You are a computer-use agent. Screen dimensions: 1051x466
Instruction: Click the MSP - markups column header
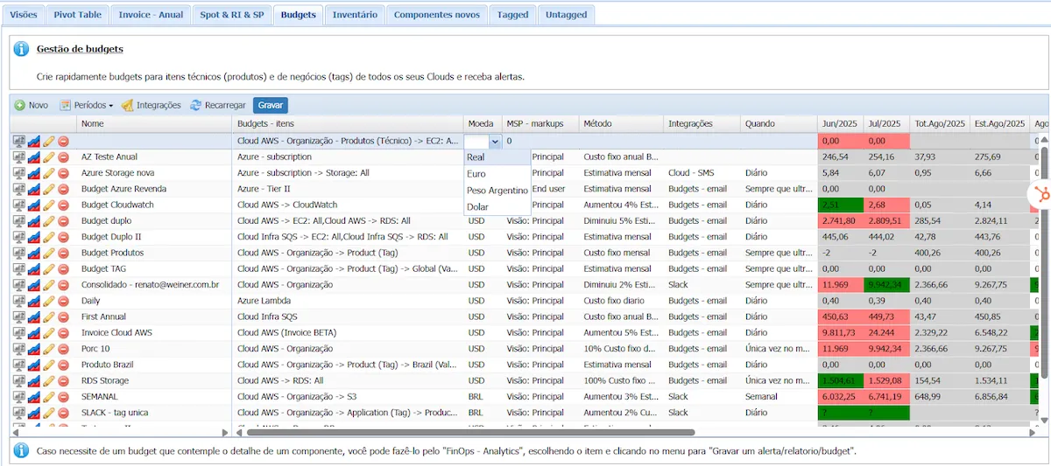pos(540,124)
